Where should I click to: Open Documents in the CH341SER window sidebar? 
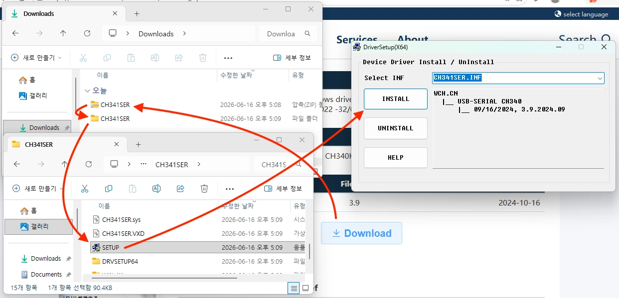tap(46, 274)
